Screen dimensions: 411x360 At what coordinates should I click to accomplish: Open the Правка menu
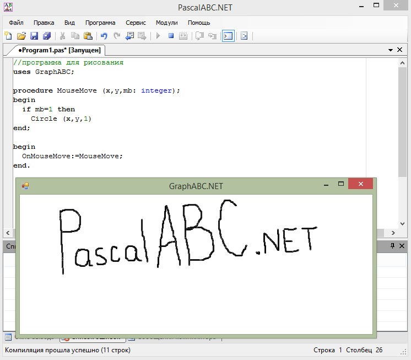[44, 23]
